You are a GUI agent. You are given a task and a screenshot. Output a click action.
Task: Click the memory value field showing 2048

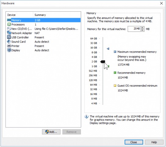point(134,29)
